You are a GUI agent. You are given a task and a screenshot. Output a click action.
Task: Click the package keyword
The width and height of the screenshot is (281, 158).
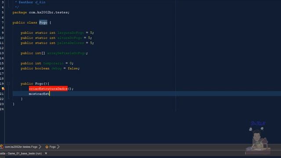click(20, 12)
